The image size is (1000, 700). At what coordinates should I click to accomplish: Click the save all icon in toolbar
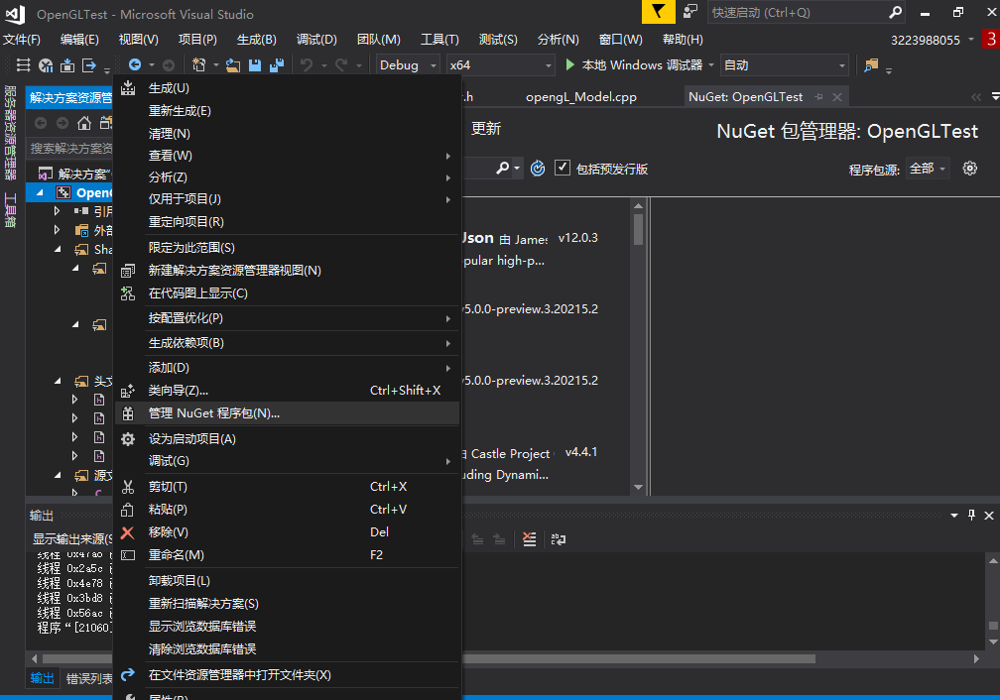(277, 65)
